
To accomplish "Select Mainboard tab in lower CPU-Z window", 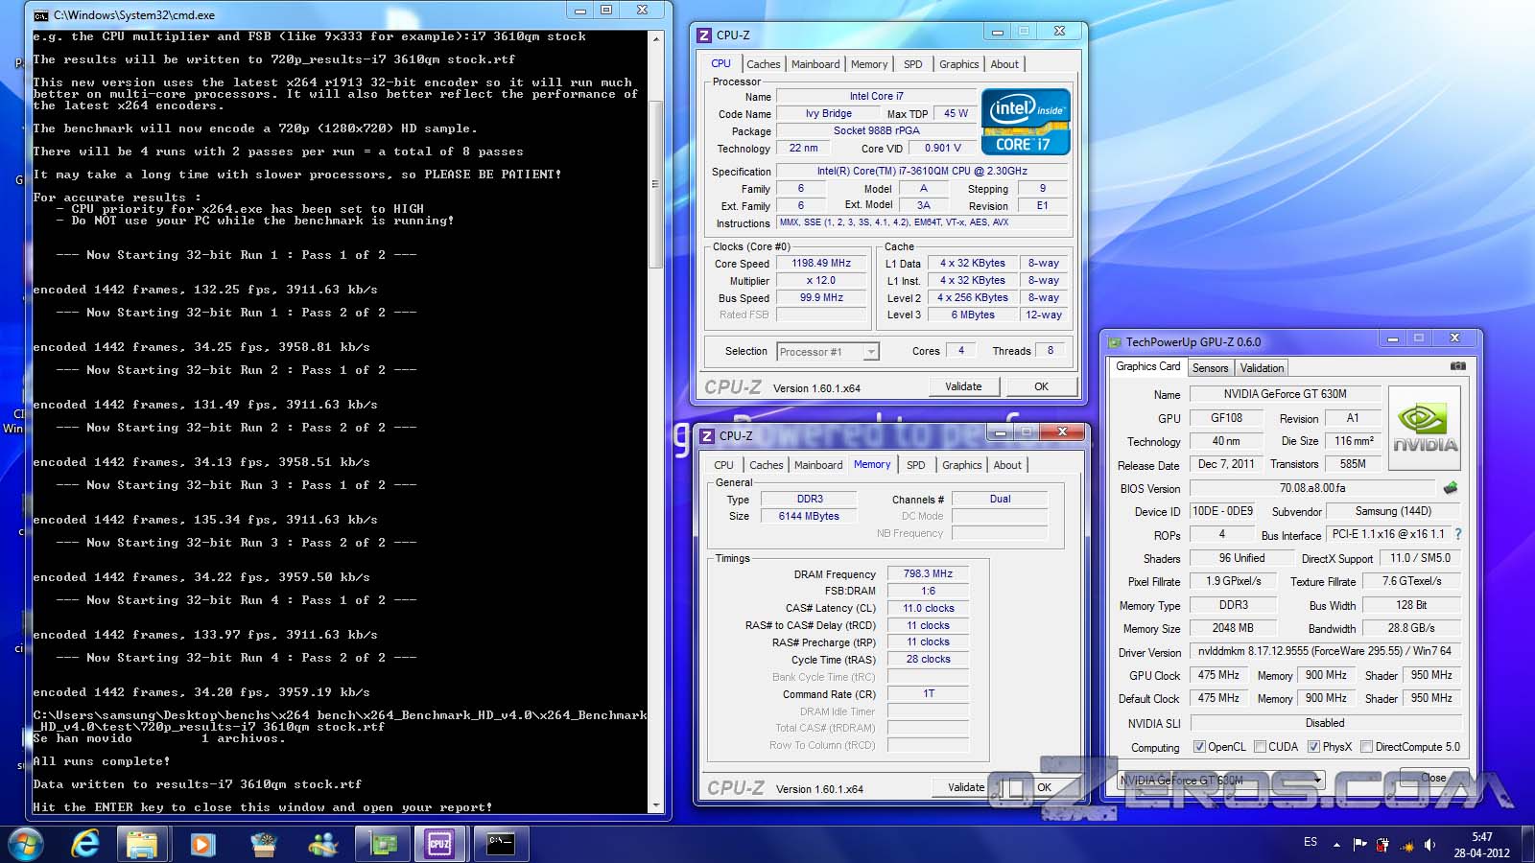I will click(818, 465).
